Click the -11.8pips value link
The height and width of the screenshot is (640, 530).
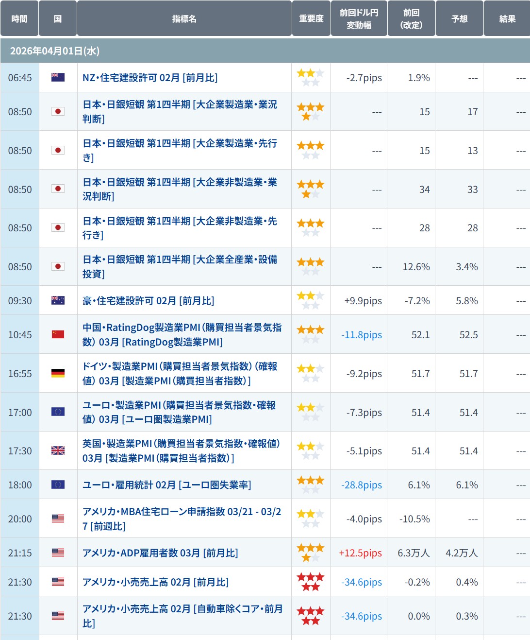coord(362,335)
